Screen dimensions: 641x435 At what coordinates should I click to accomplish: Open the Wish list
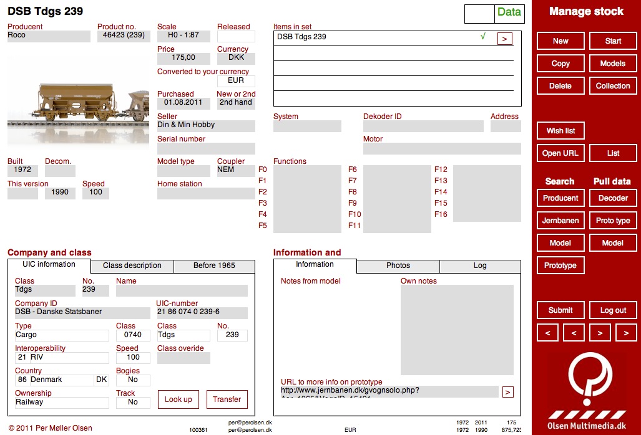(560, 131)
